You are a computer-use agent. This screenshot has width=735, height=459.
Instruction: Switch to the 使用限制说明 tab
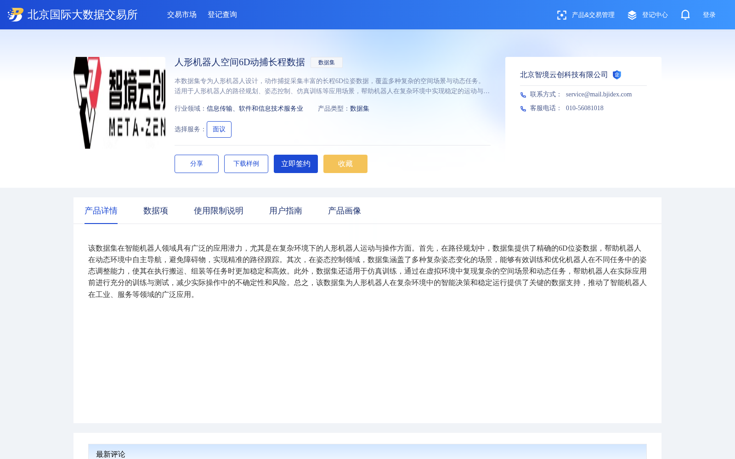click(219, 211)
